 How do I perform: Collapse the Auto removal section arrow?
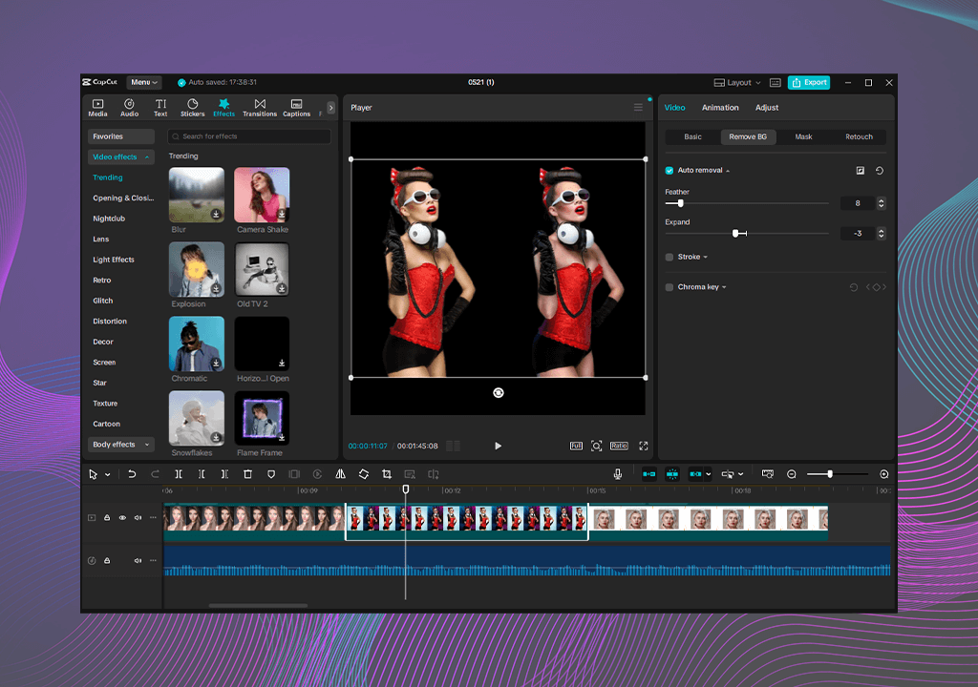728,171
